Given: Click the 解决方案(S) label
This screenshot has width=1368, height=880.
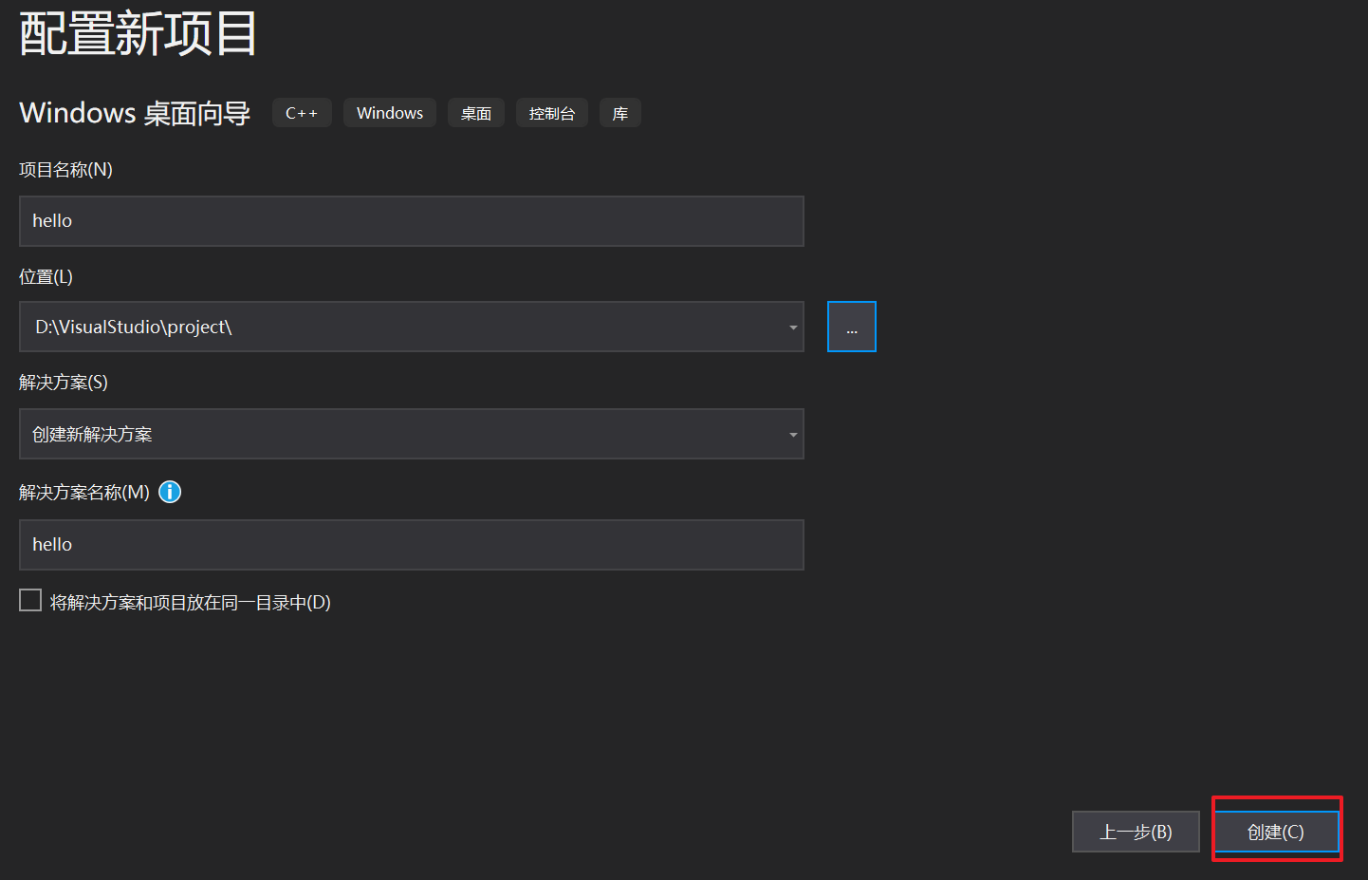Looking at the screenshot, I should pos(64,383).
